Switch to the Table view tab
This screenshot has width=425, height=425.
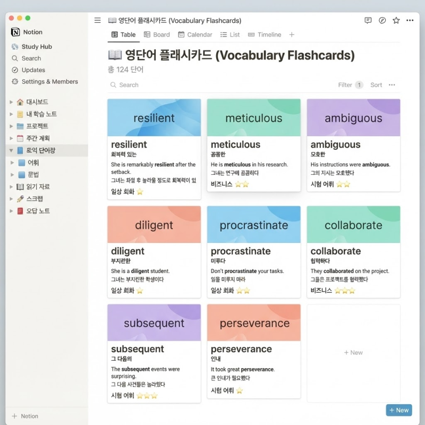[x=124, y=35]
